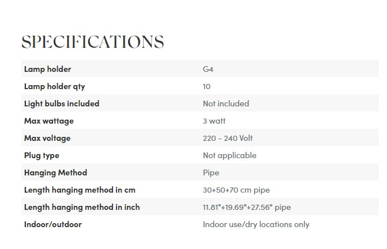
Task: Click the SPECIFICATIONS heading
Action: pos(92,42)
